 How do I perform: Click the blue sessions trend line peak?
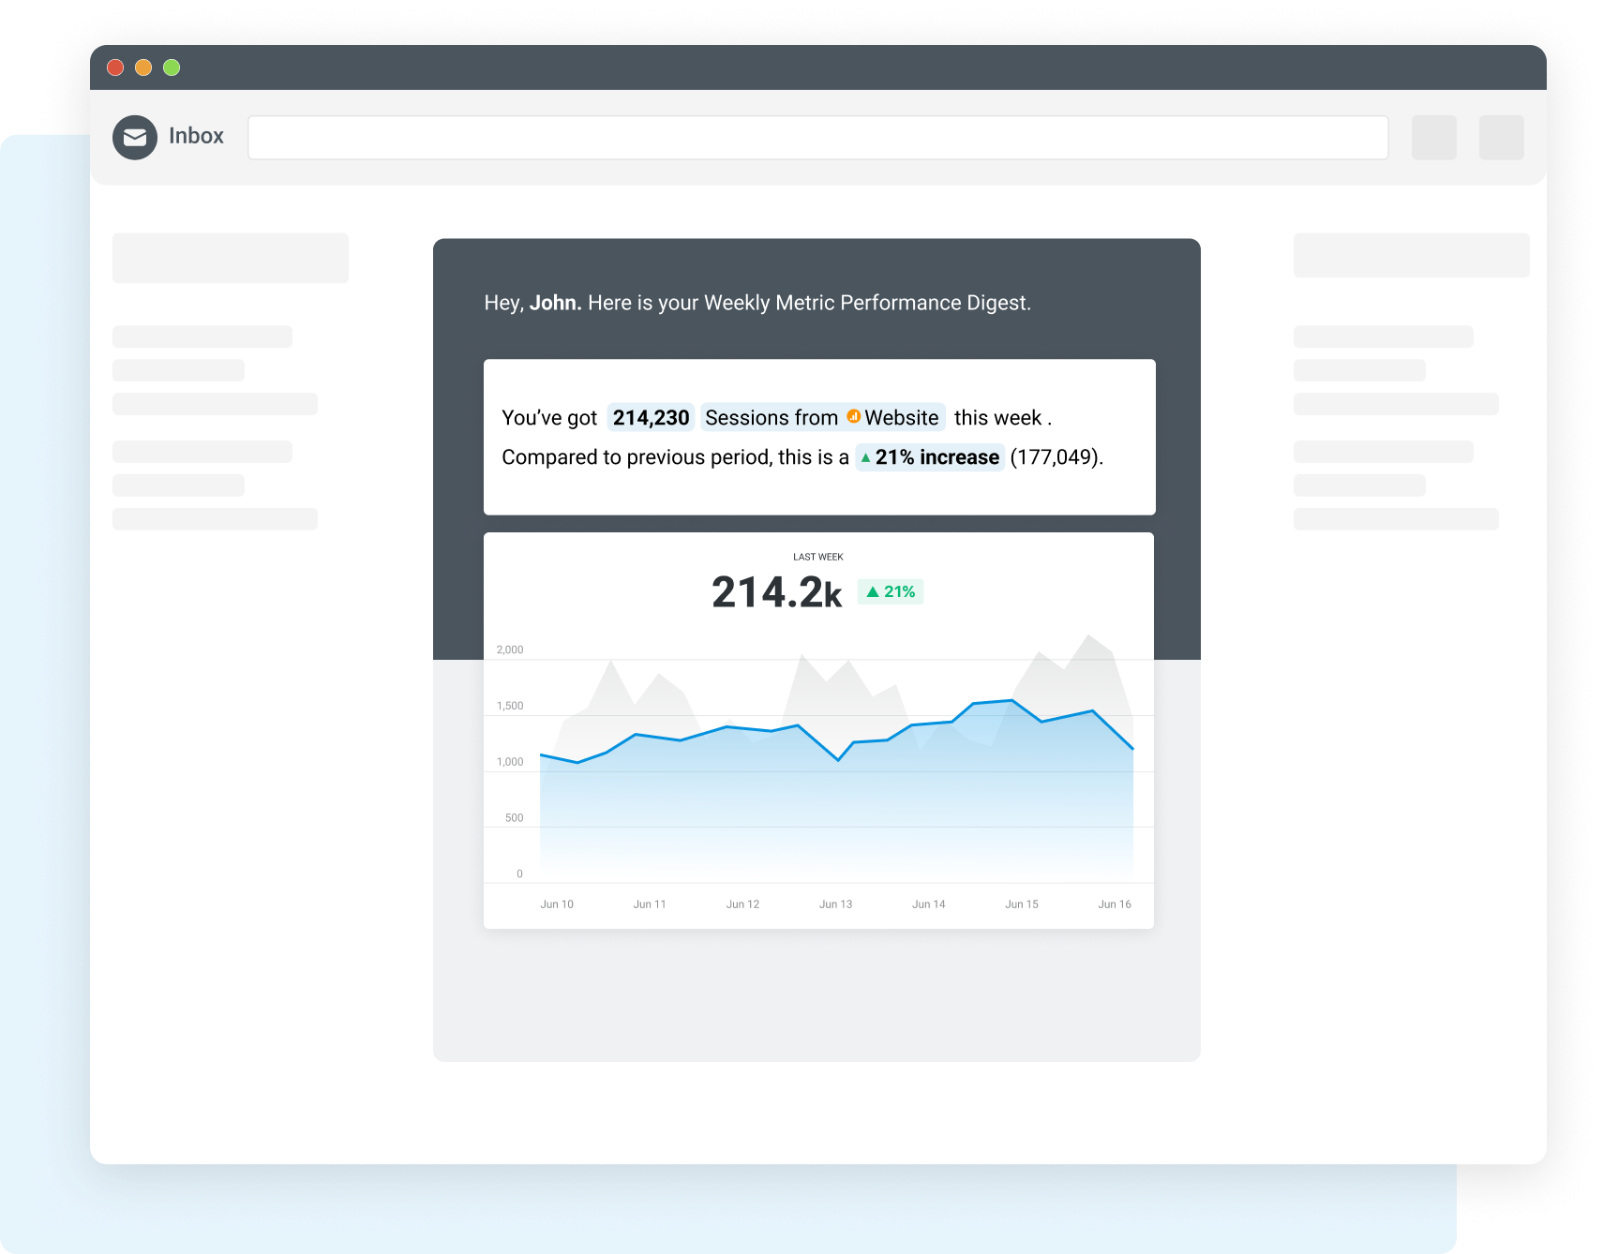point(1010,699)
